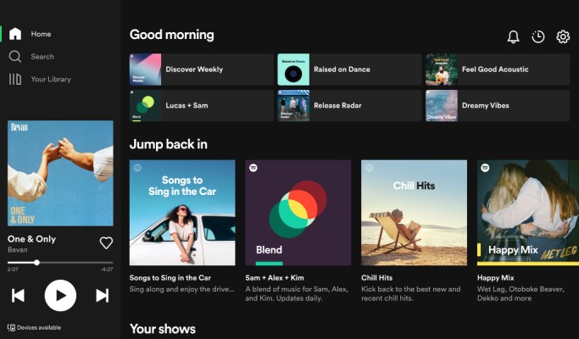Click the Bevan artist name
The height and width of the screenshot is (339, 579).
pos(17,250)
